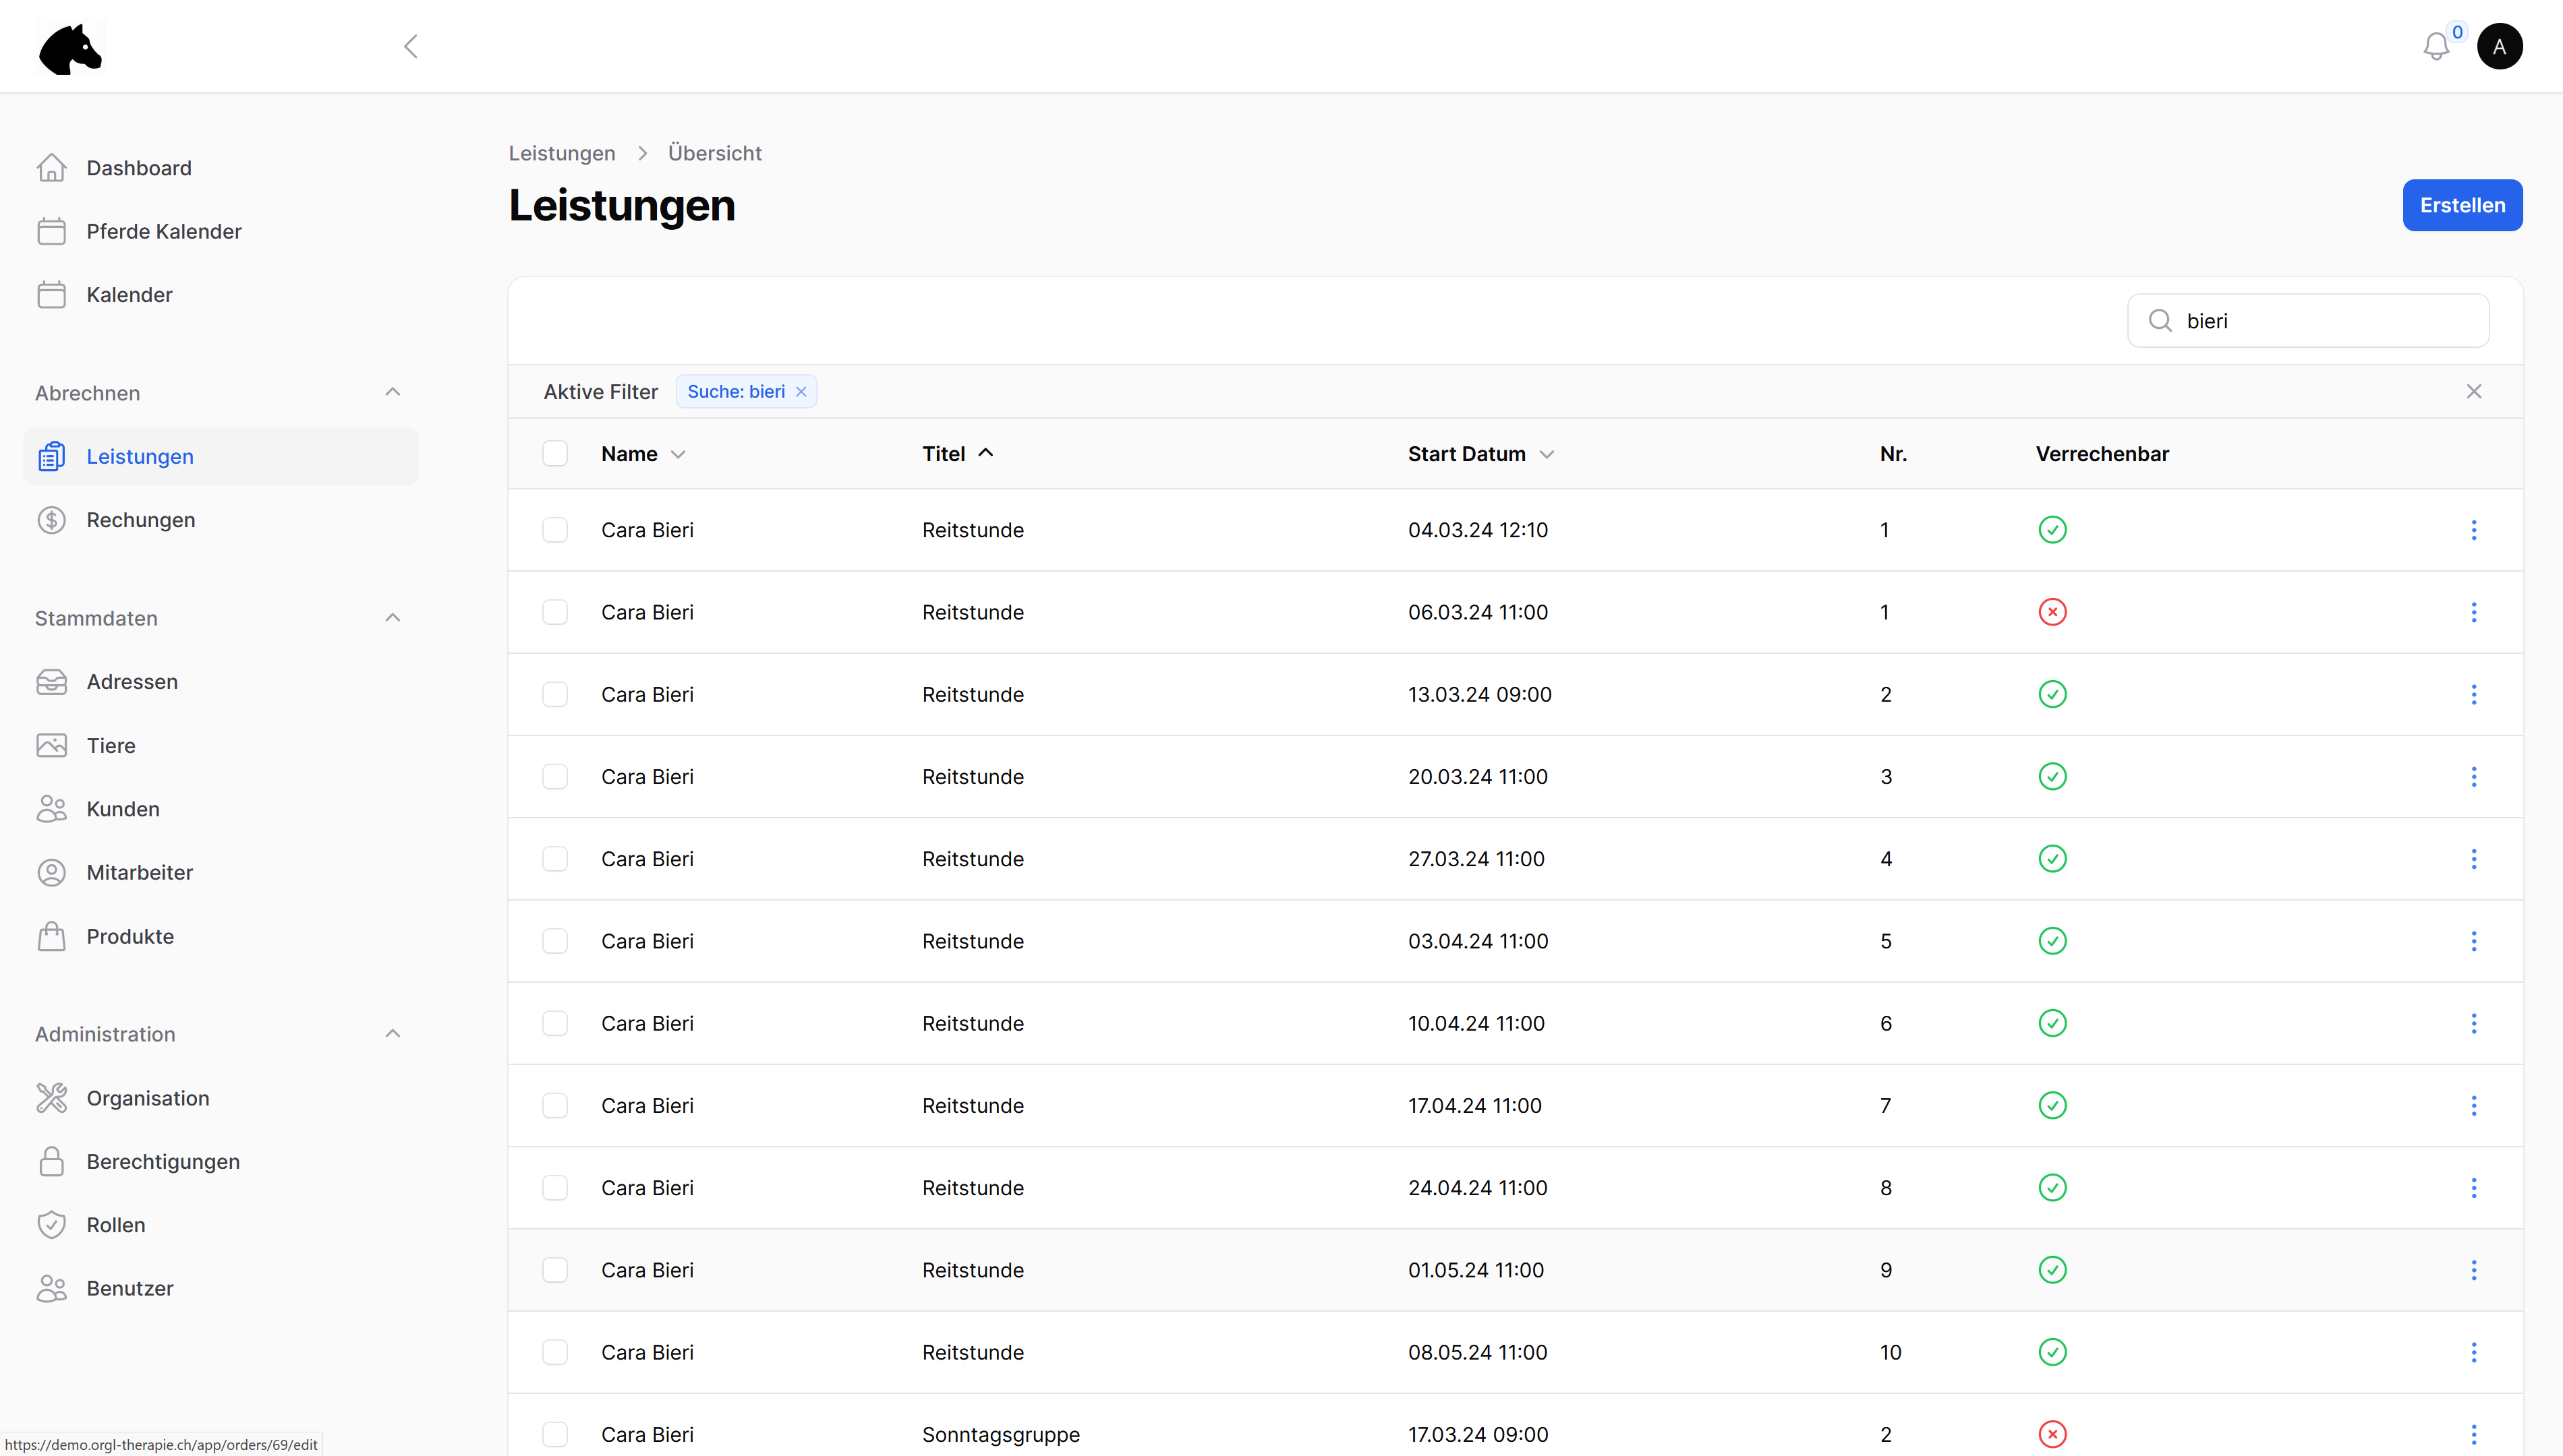Open Tiere link in sidebar
The width and height of the screenshot is (2563, 1456).
pos(220,745)
